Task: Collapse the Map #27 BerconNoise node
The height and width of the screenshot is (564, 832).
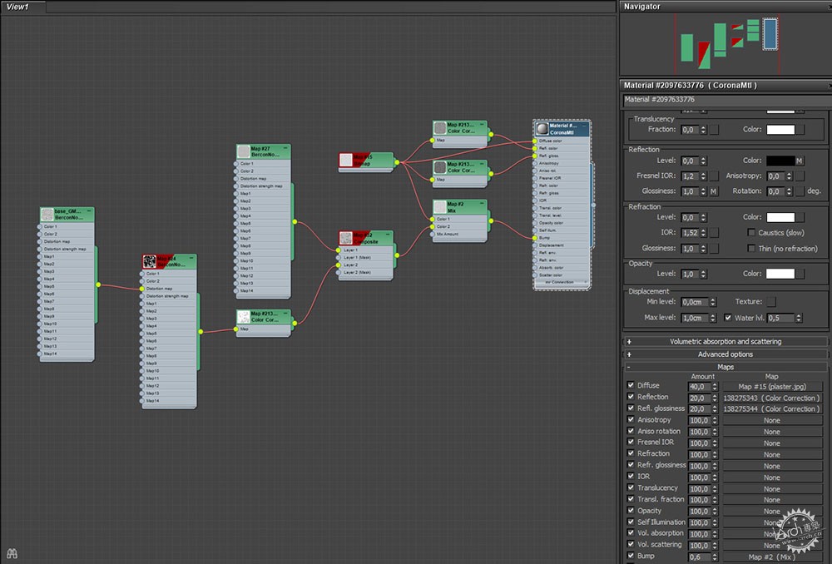Action: pyautogui.click(x=285, y=148)
